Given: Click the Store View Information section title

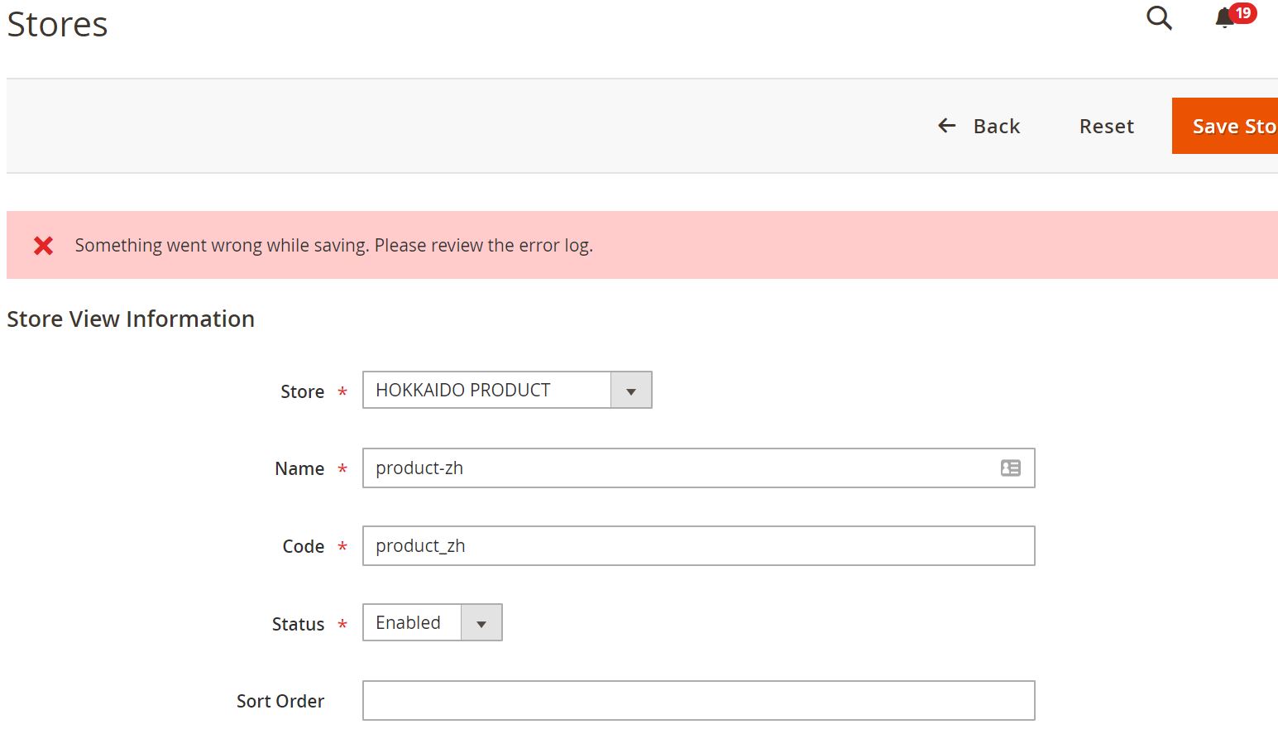Looking at the screenshot, I should click(130, 319).
